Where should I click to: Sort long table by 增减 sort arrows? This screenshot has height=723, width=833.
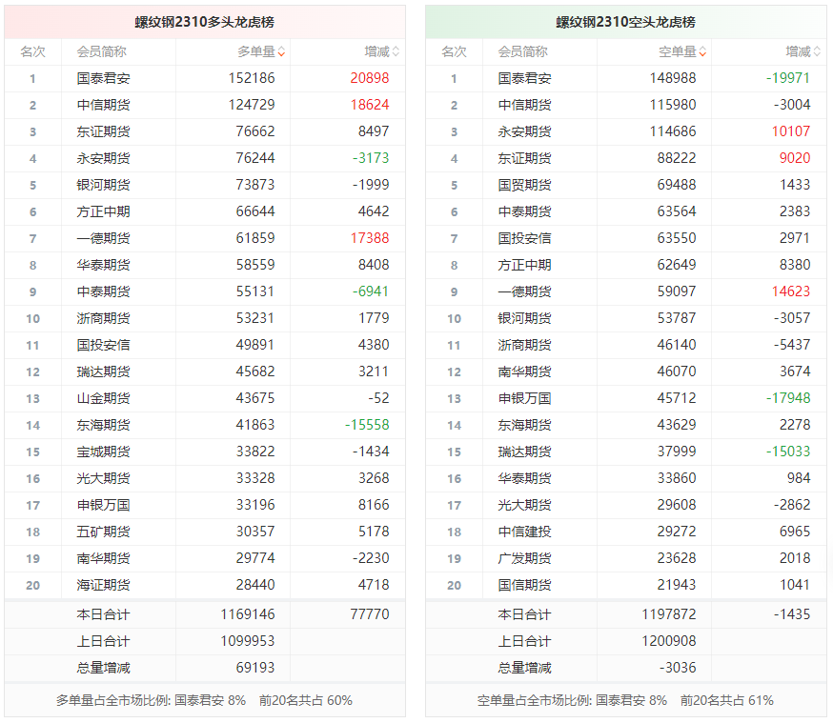tap(396, 52)
